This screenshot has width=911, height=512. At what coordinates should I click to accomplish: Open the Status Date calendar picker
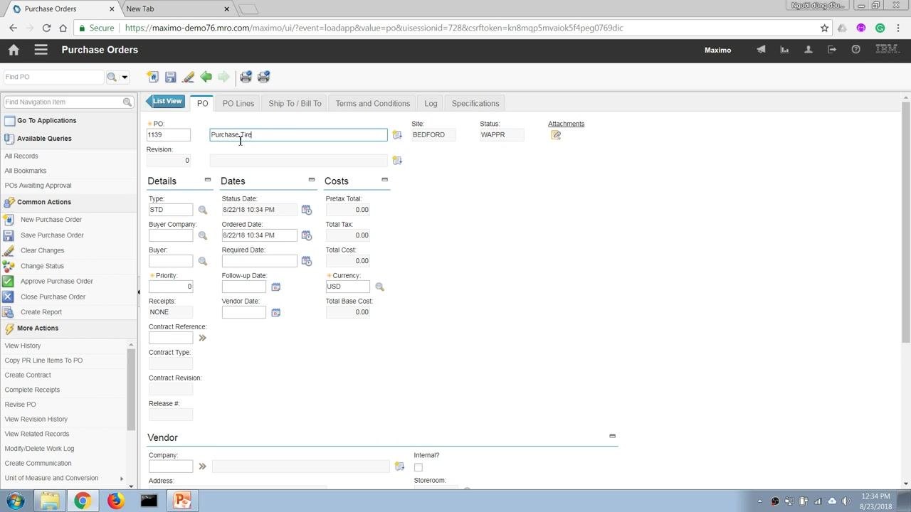pos(307,210)
